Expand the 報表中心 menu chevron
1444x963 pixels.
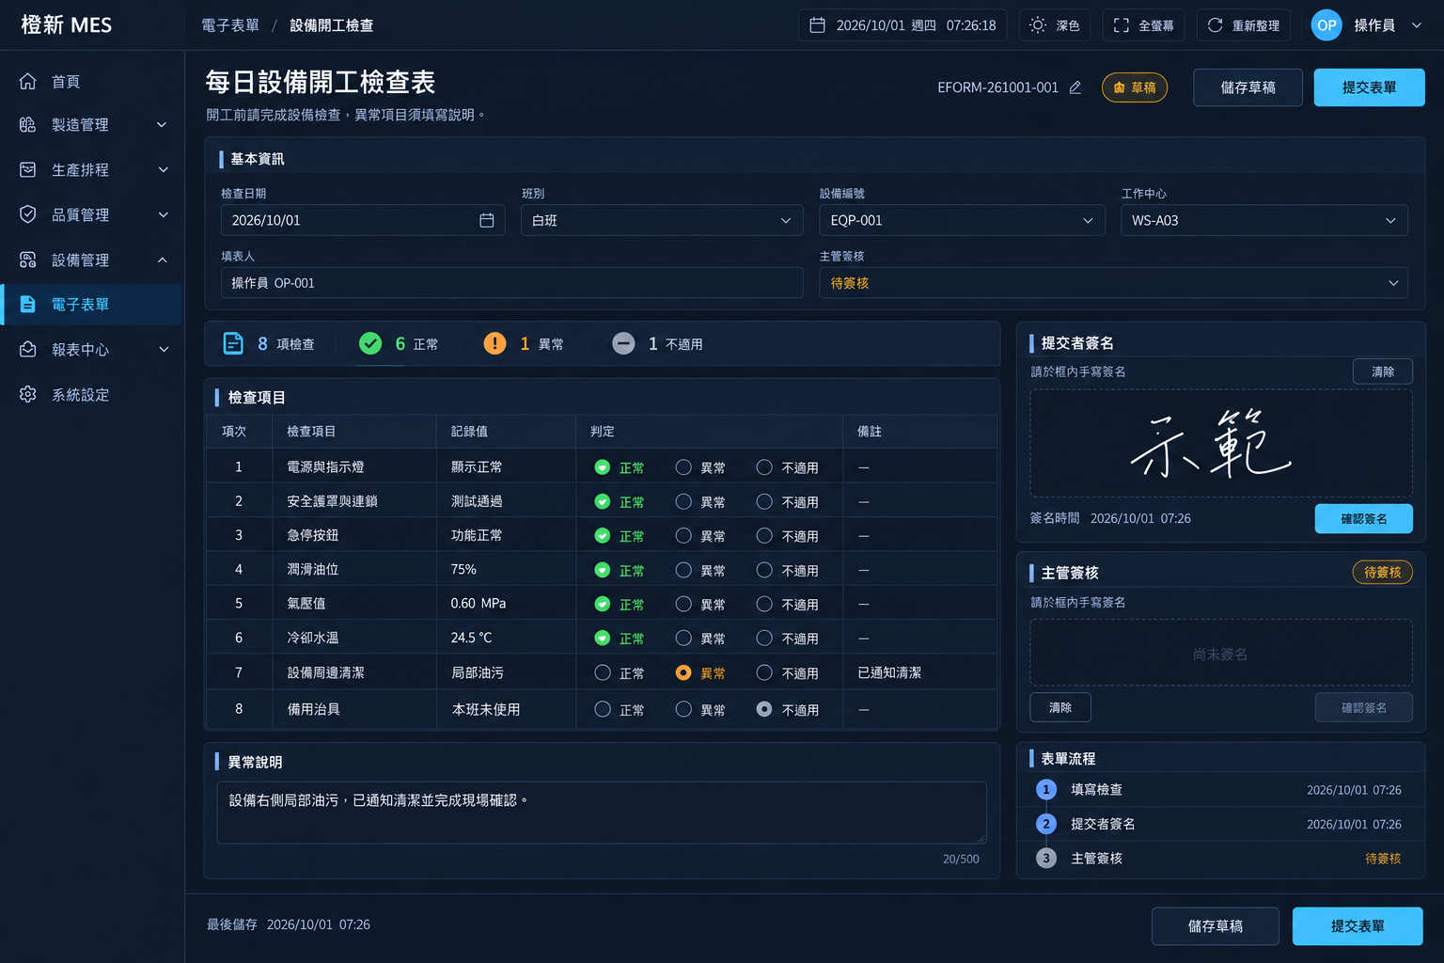164,349
